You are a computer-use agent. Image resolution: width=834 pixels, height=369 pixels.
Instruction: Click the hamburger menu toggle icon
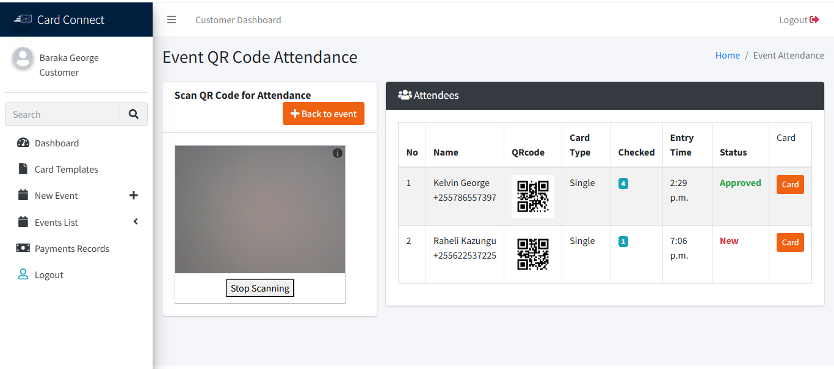tap(172, 20)
